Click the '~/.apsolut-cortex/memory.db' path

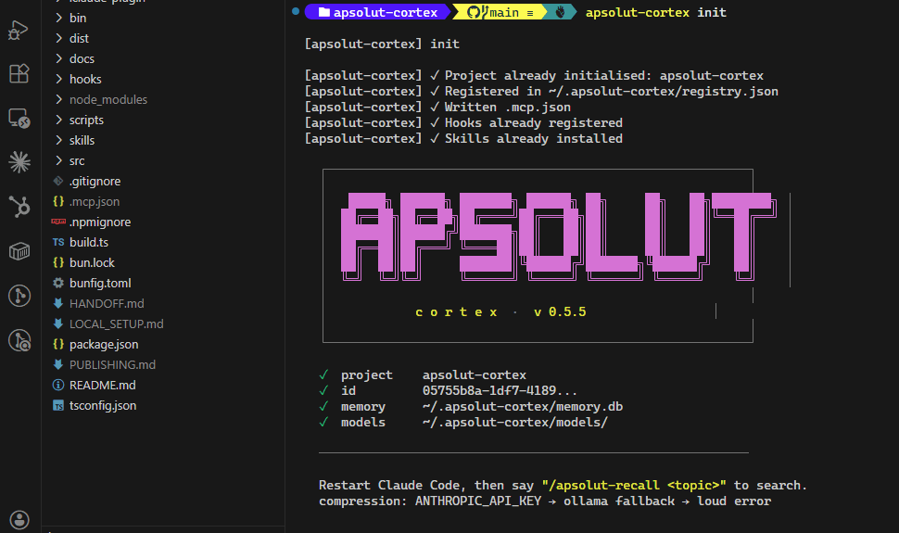(x=523, y=407)
